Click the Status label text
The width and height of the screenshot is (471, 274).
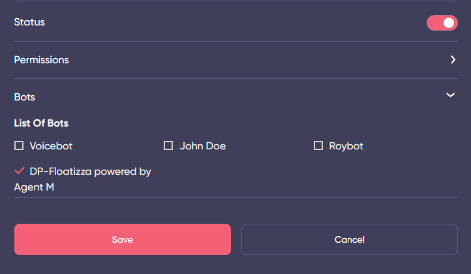(x=29, y=22)
